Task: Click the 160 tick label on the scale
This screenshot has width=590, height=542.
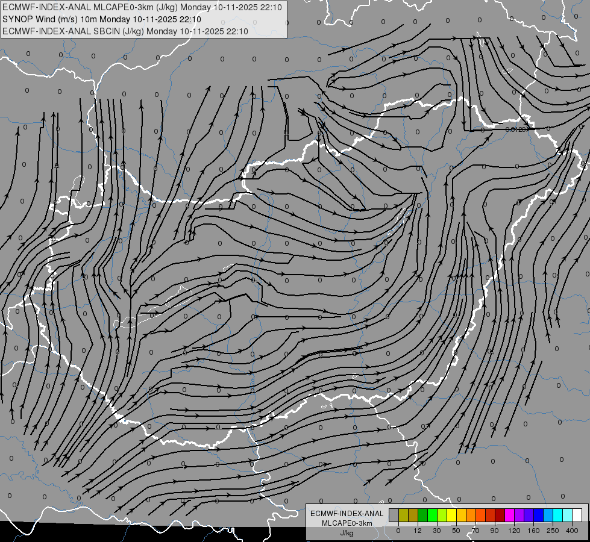Action: click(x=533, y=531)
